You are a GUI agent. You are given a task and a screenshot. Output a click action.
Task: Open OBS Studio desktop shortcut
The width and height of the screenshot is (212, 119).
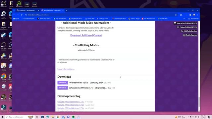coord(4,4)
